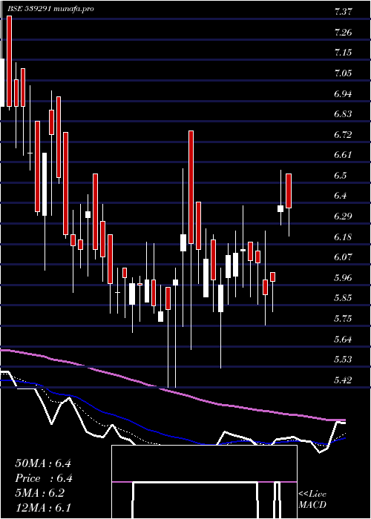Click the 6.18 price axis label
The height and width of the screenshot is (519, 371).
(343, 237)
